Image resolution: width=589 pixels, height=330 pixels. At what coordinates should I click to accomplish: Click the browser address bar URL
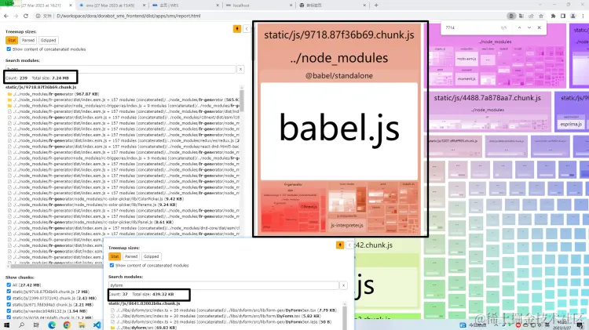pyautogui.click(x=129, y=16)
